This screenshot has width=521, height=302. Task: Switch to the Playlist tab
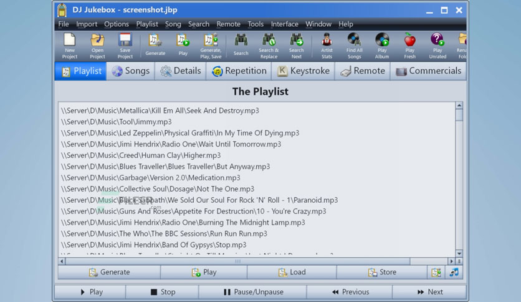[81, 71]
